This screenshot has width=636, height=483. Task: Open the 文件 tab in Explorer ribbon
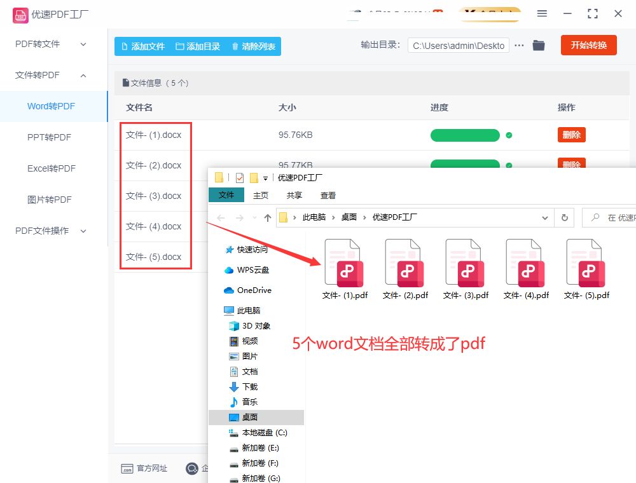tap(226, 195)
